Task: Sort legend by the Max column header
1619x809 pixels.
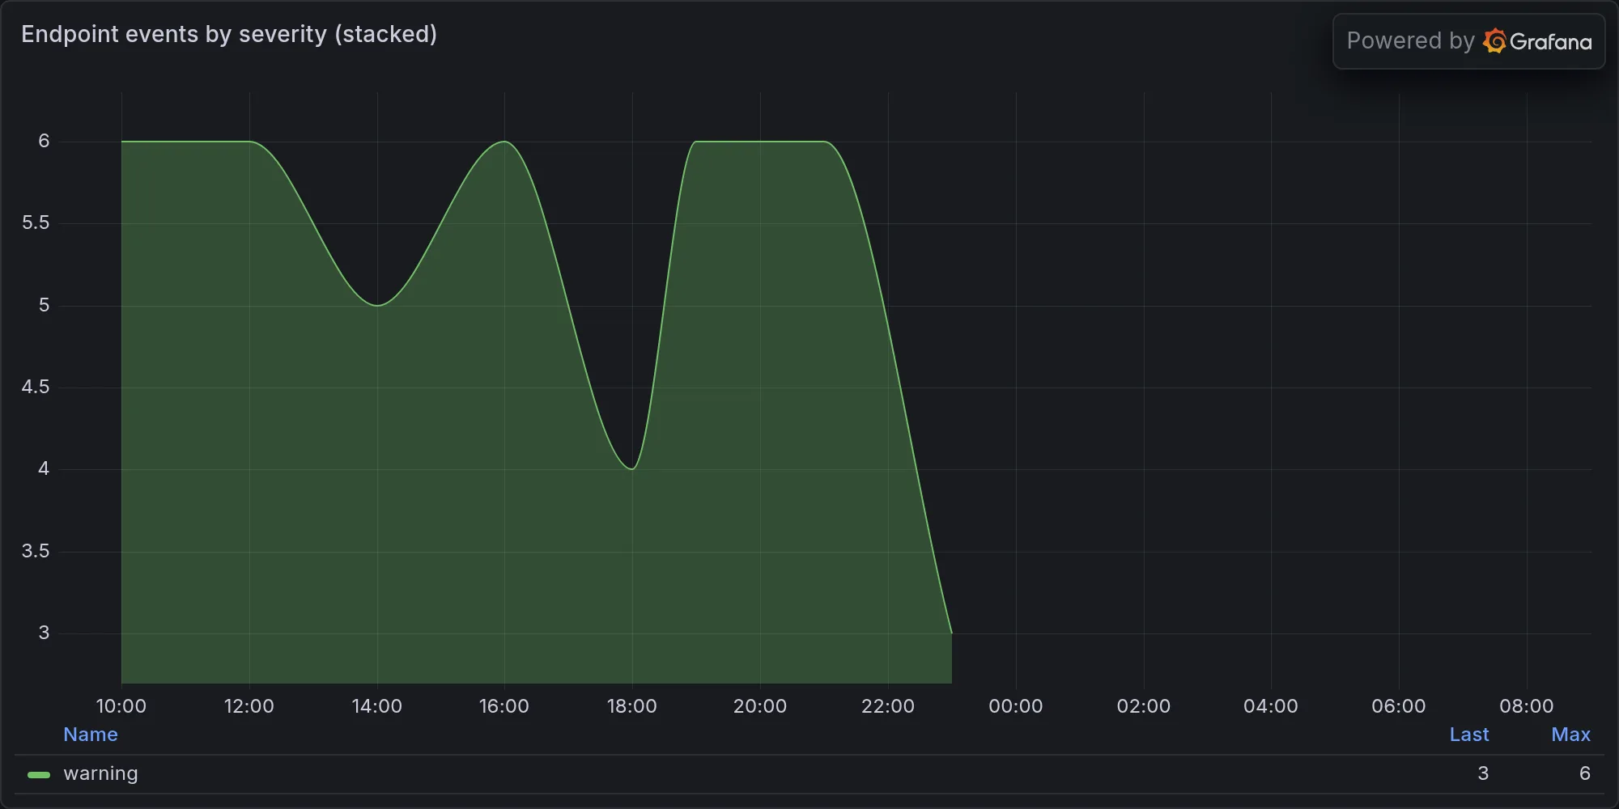Action: coord(1571,735)
